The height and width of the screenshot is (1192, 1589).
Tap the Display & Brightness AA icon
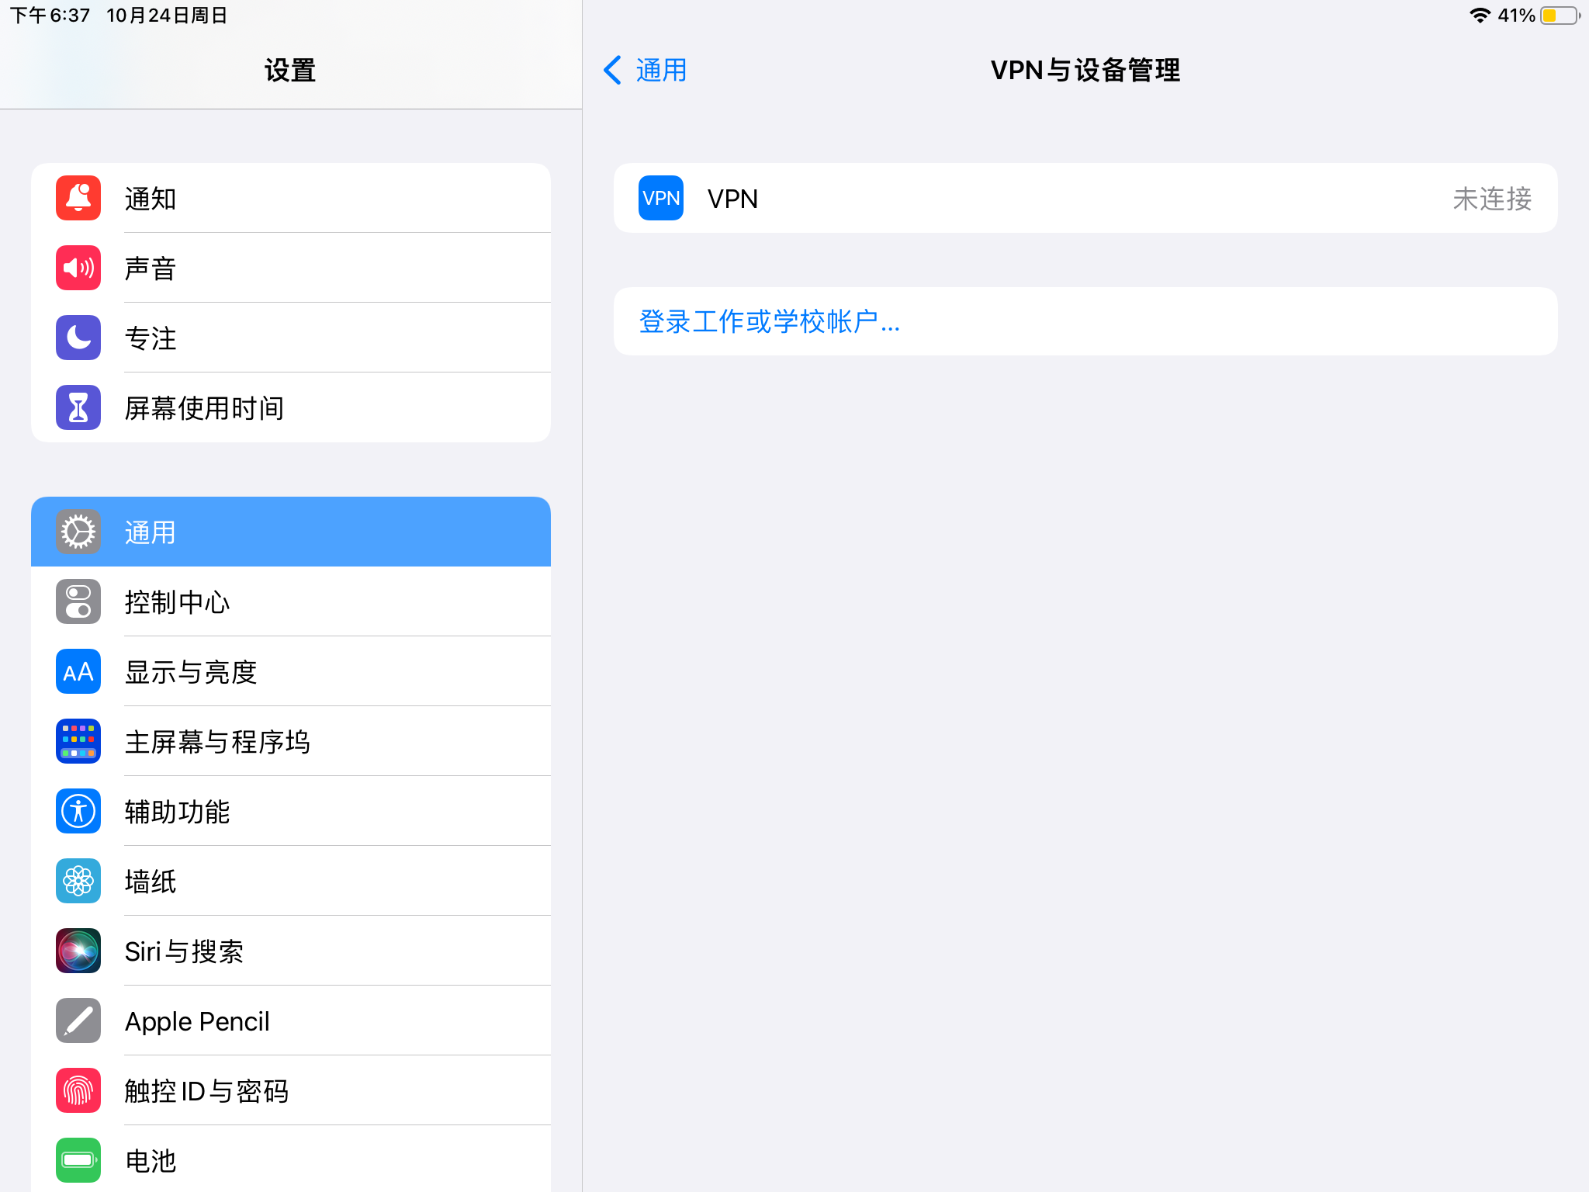(78, 672)
